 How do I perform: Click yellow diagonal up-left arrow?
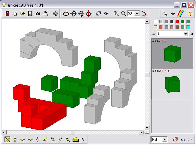tap(68, 140)
